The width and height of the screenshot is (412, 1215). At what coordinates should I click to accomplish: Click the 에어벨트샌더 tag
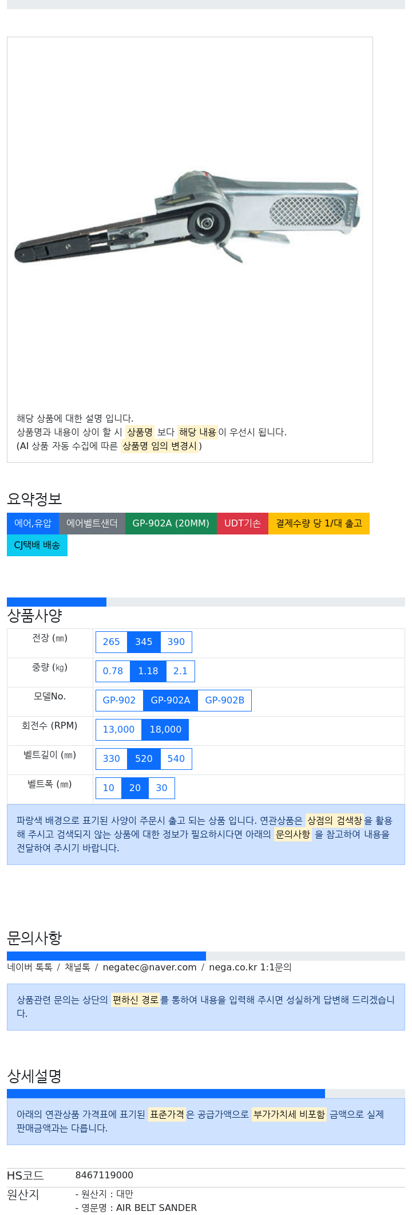click(92, 523)
